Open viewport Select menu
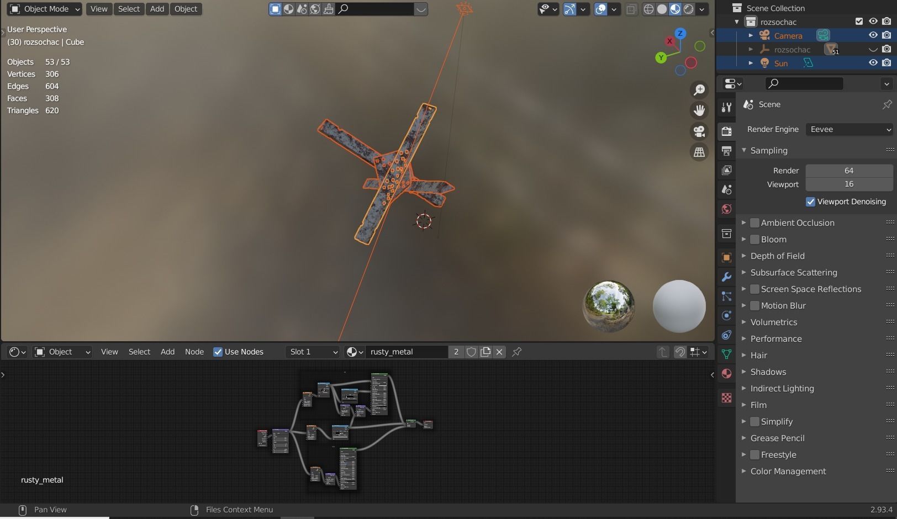The height and width of the screenshot is (519, 897). 129,9
